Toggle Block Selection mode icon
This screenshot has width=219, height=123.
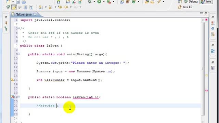[25, 7]
